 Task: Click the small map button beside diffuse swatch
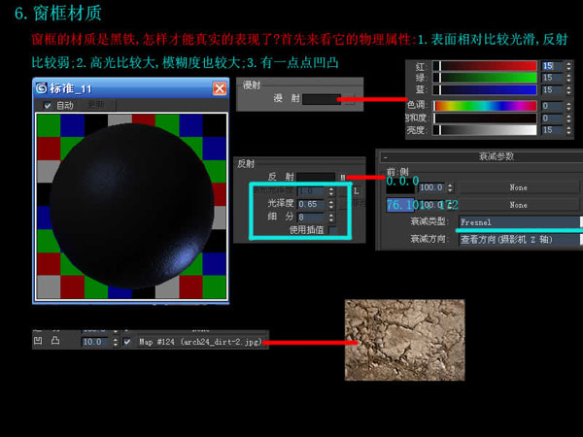coord(344,99)
